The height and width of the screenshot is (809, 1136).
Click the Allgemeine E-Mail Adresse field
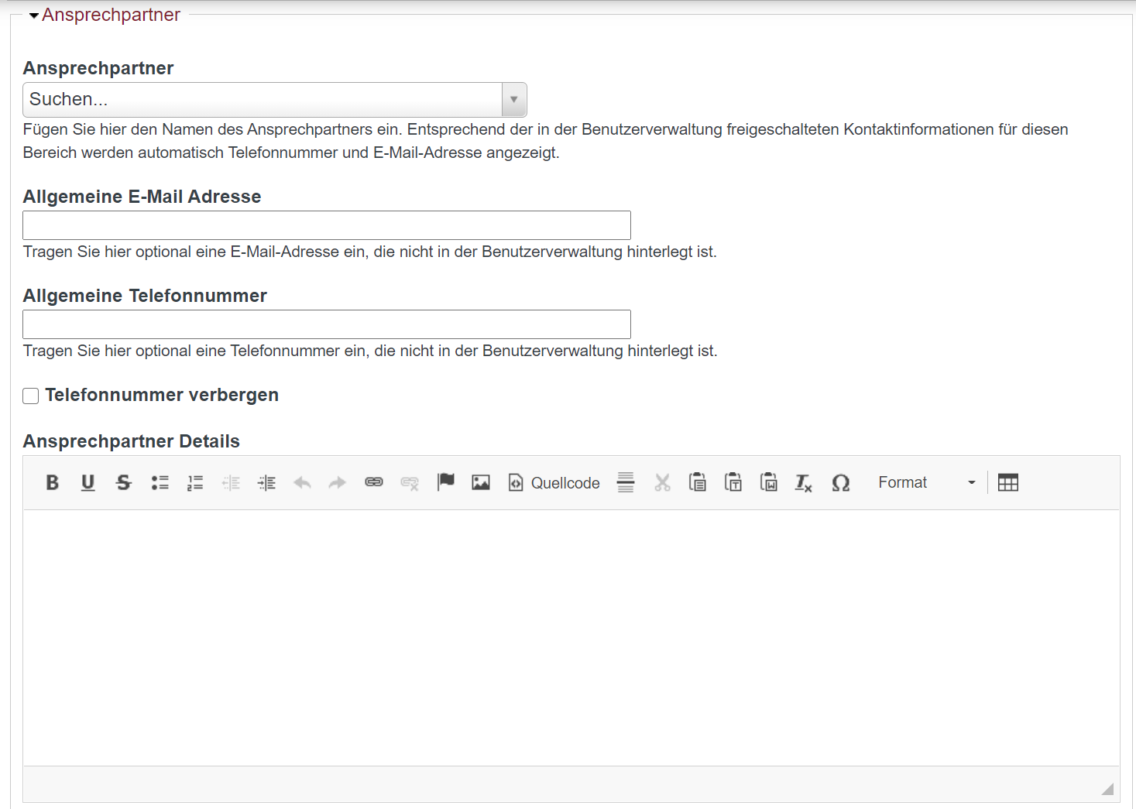(x=327, y=225)
